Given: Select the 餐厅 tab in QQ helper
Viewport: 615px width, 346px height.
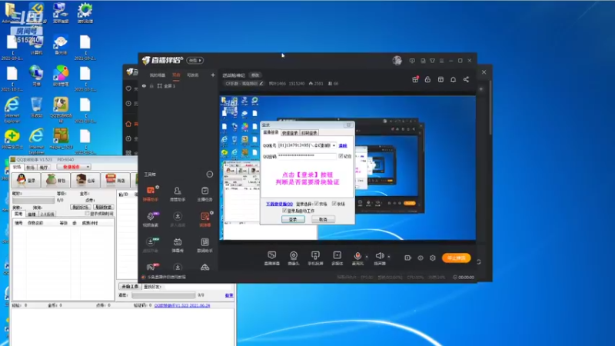Looking at the screenshot, I should [44, 168].
